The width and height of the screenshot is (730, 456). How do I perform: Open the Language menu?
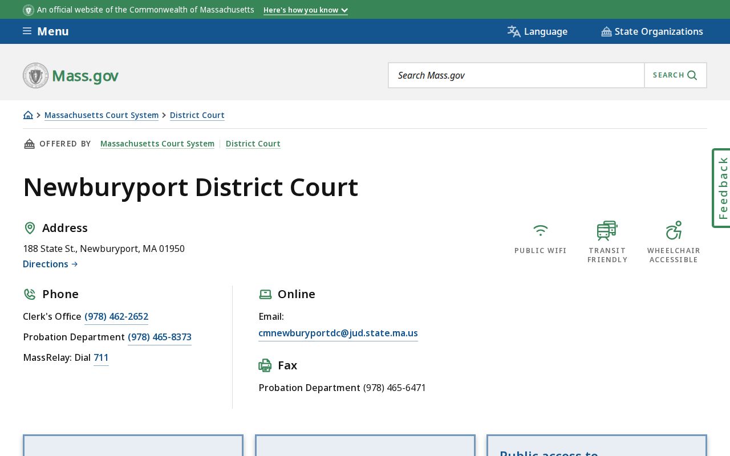coord(537,31)
